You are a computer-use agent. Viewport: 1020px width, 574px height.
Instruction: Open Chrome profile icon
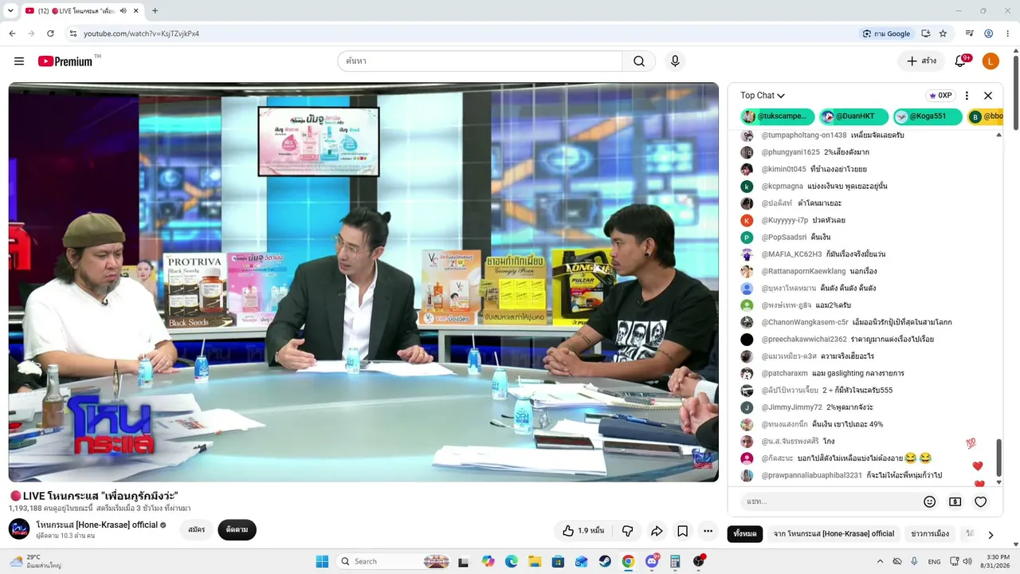(988, 33)
